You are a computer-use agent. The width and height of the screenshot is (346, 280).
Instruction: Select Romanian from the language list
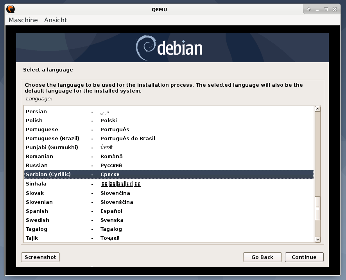coord(169,157)
